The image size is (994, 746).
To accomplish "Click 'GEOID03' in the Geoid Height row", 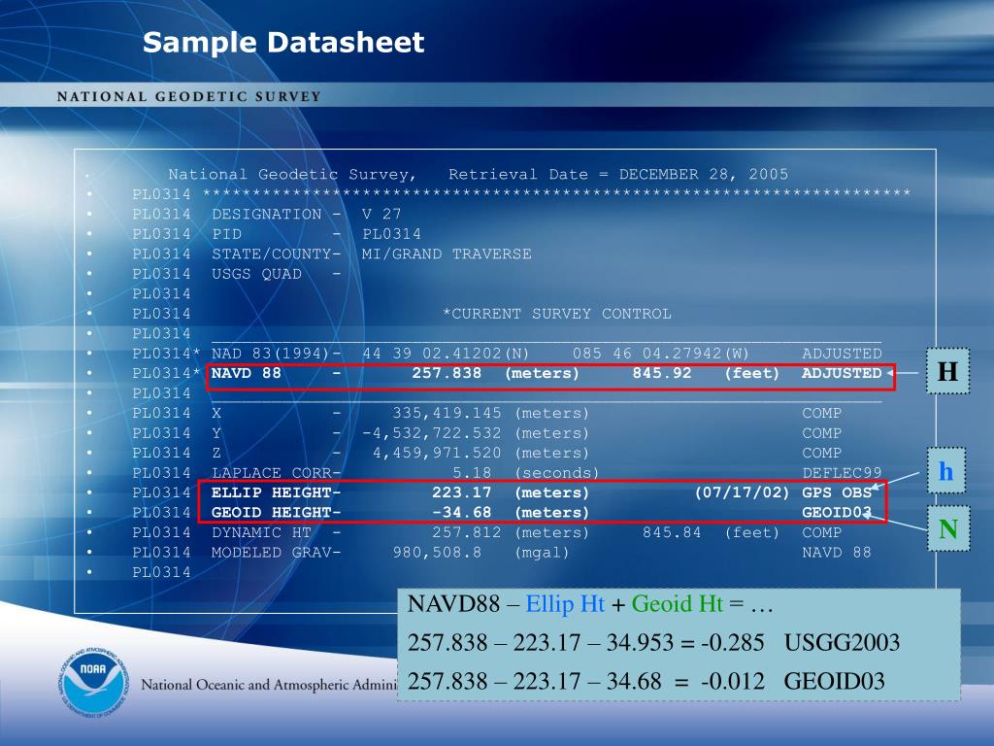I will [837, 513].
